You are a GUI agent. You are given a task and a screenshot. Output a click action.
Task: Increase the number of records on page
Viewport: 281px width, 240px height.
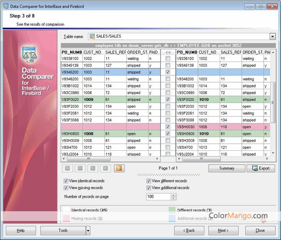(x=173, y=195)
